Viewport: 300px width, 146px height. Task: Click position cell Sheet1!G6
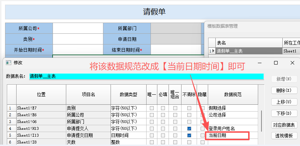[41, 122]
